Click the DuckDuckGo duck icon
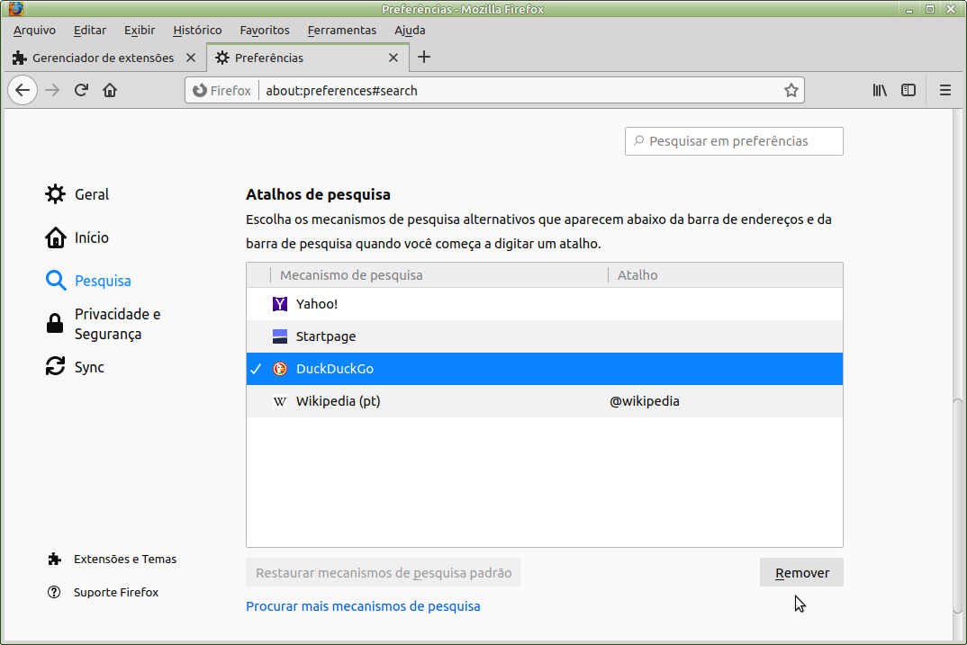 (x=280, y=369)
